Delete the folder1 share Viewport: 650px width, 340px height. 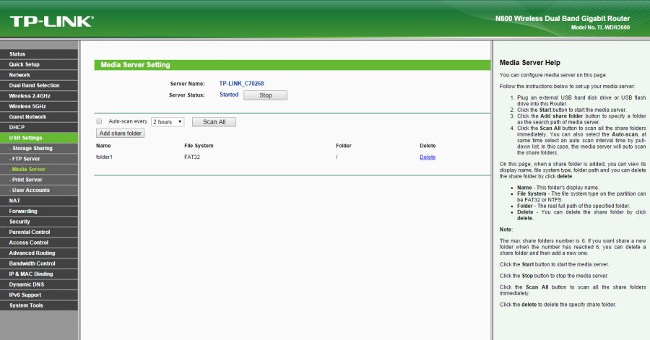point(427,157)
